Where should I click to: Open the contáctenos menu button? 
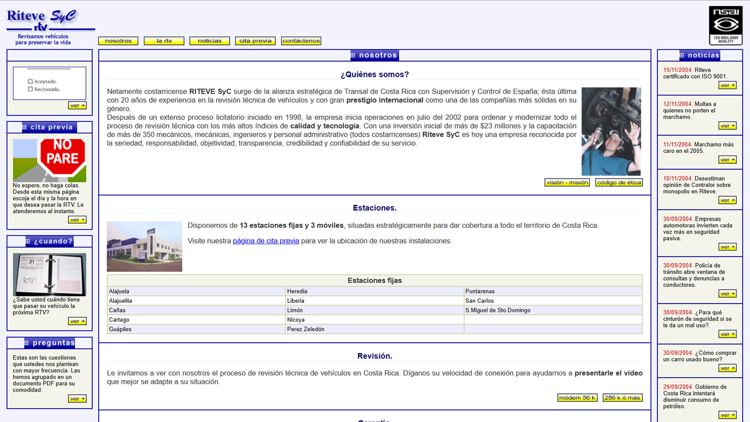(301, 41)
